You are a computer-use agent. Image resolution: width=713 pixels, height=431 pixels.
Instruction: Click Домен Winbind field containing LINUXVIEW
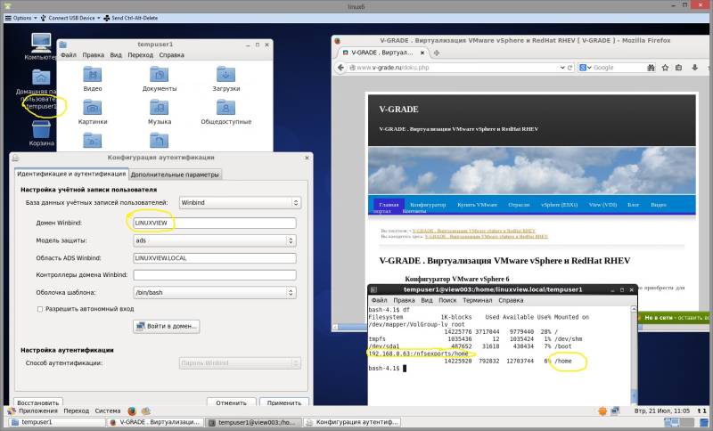(215, 223)
